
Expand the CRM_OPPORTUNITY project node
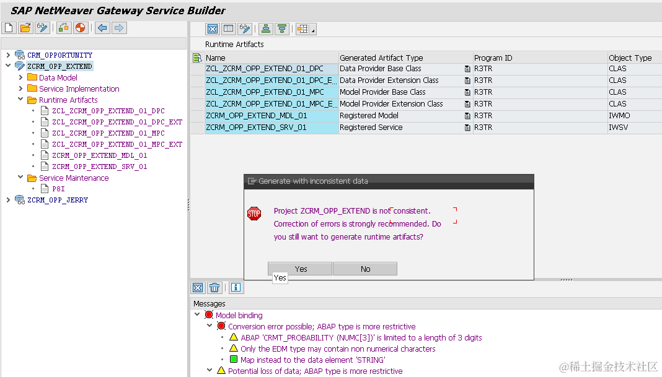point(8,55)
